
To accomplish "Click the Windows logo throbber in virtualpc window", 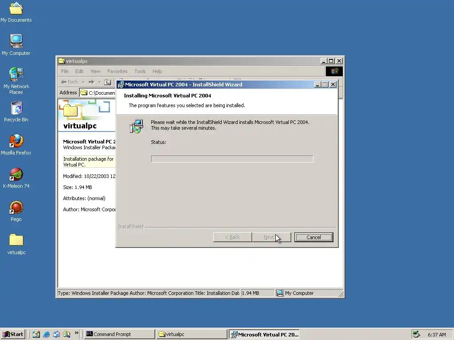I will pos(334,71).
